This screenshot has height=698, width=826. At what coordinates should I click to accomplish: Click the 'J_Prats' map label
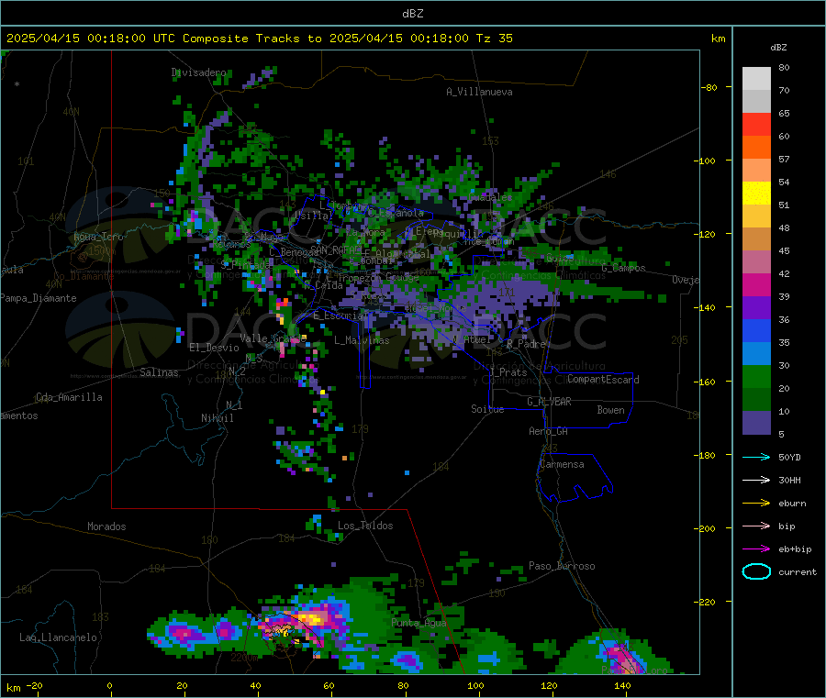click(508, 372)
